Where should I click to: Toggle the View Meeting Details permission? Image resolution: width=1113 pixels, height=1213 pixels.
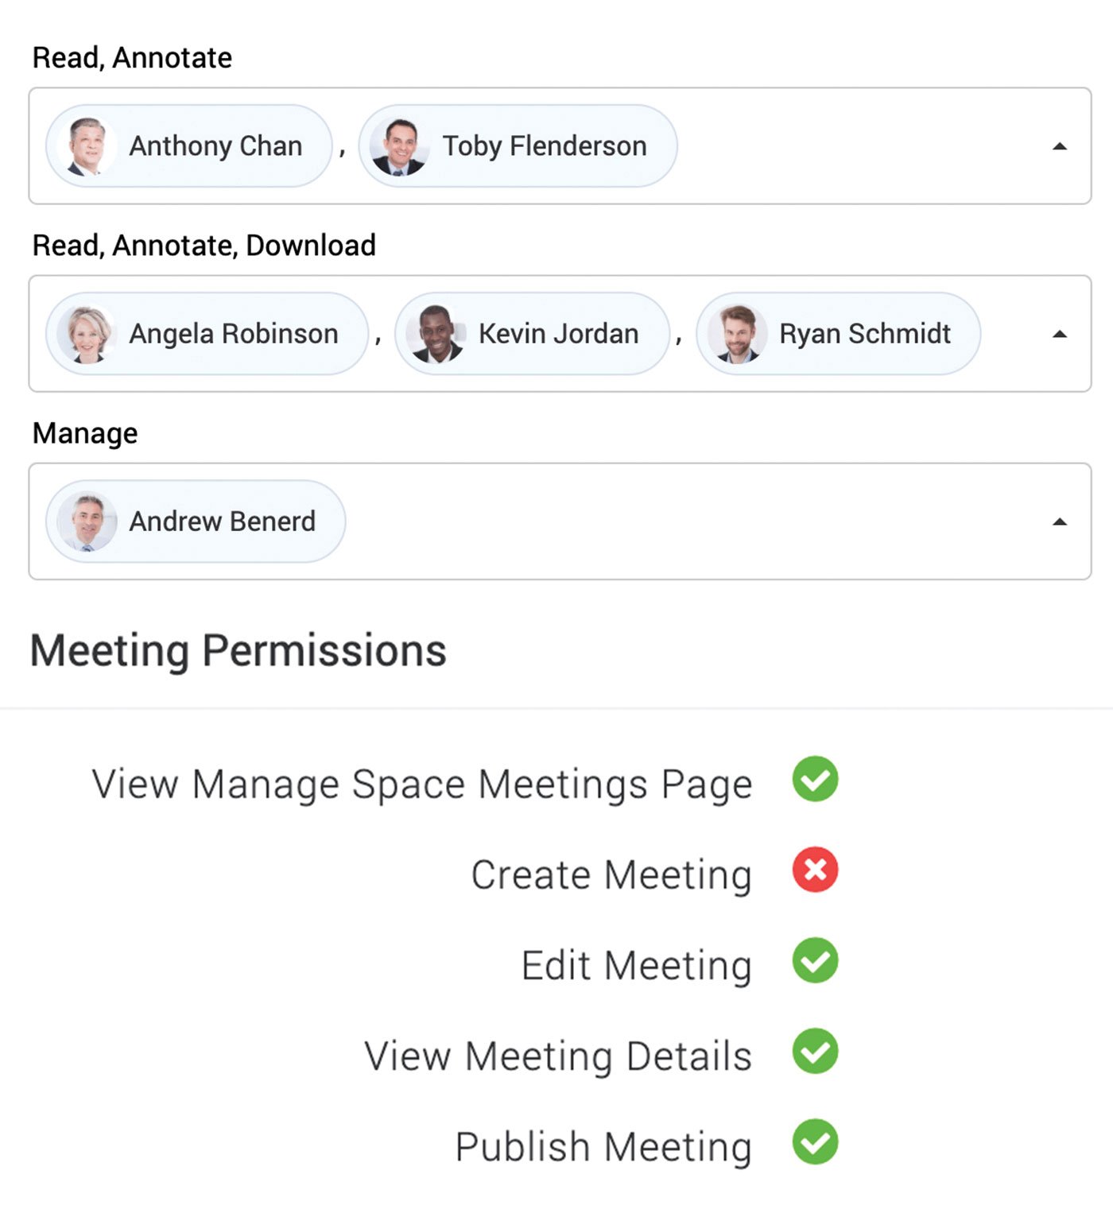click(815, 1051)
